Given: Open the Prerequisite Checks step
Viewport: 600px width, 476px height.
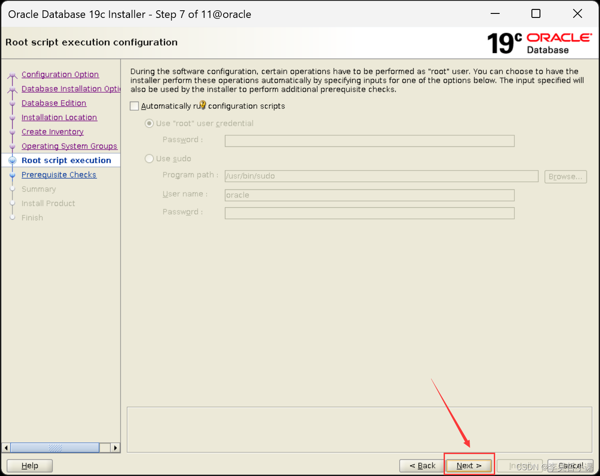Looking at the screenshot, I should coord(59,175).
